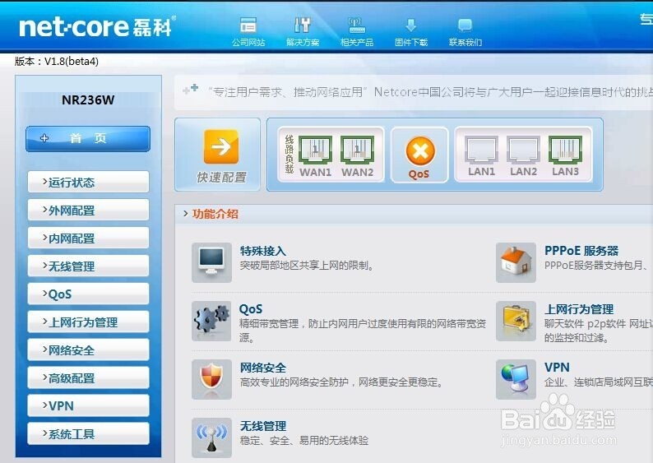The width and height of the screenshot is (653, 463).
Task: Open the 特殊接入 feature link
Action: coord(263,251)
